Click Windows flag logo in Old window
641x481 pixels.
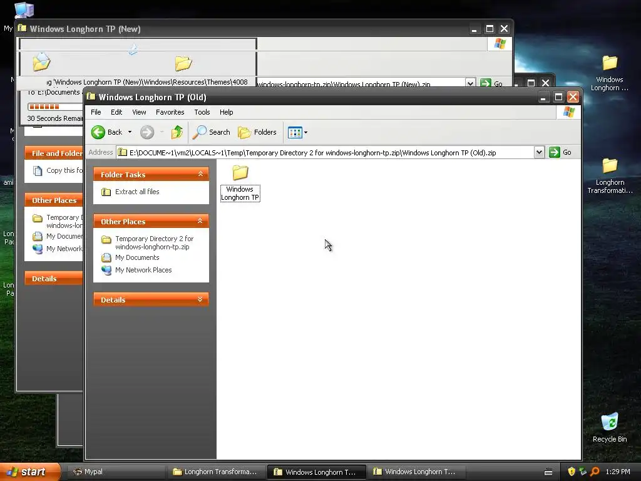568,112
